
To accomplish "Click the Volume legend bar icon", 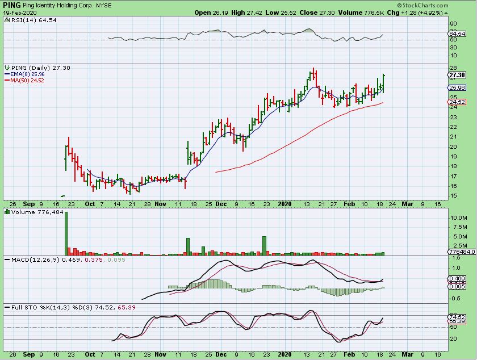I will pos(7,212).
